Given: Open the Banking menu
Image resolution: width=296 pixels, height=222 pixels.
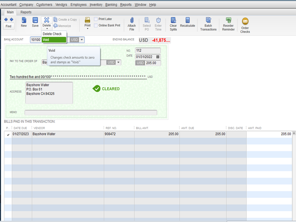Looking at the screenshot, I should (111, 5).
